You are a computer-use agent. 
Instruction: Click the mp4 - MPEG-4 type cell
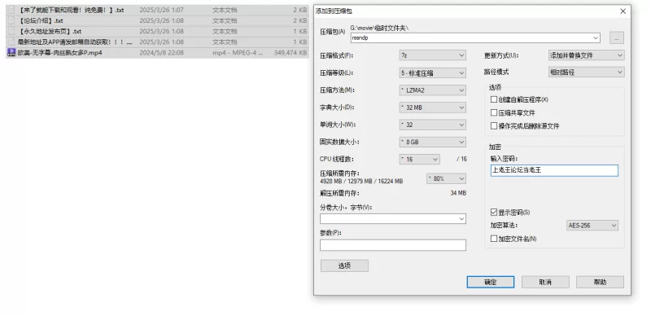click(x=238, y=53)
